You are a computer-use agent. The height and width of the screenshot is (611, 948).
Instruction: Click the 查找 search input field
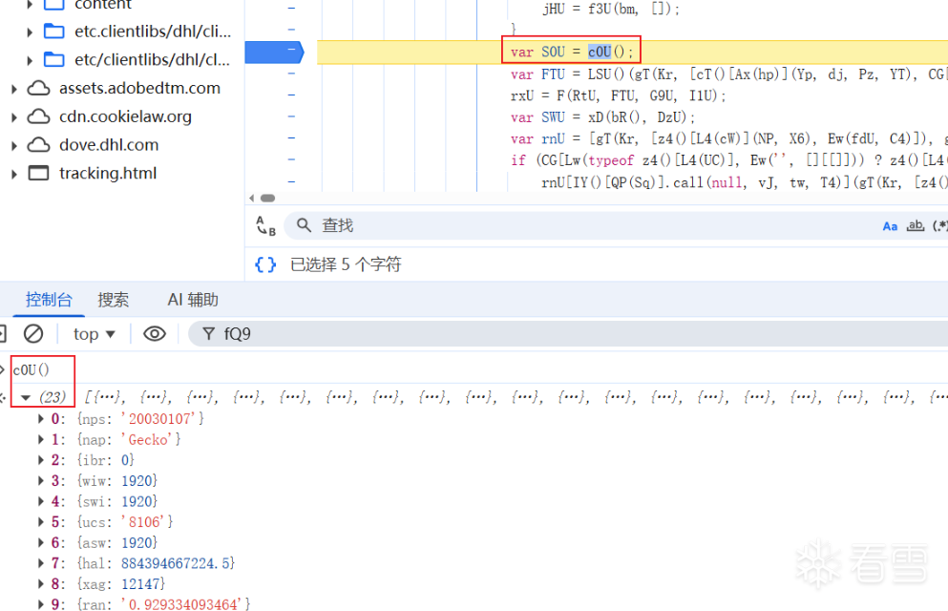click(x=573, y=225)
